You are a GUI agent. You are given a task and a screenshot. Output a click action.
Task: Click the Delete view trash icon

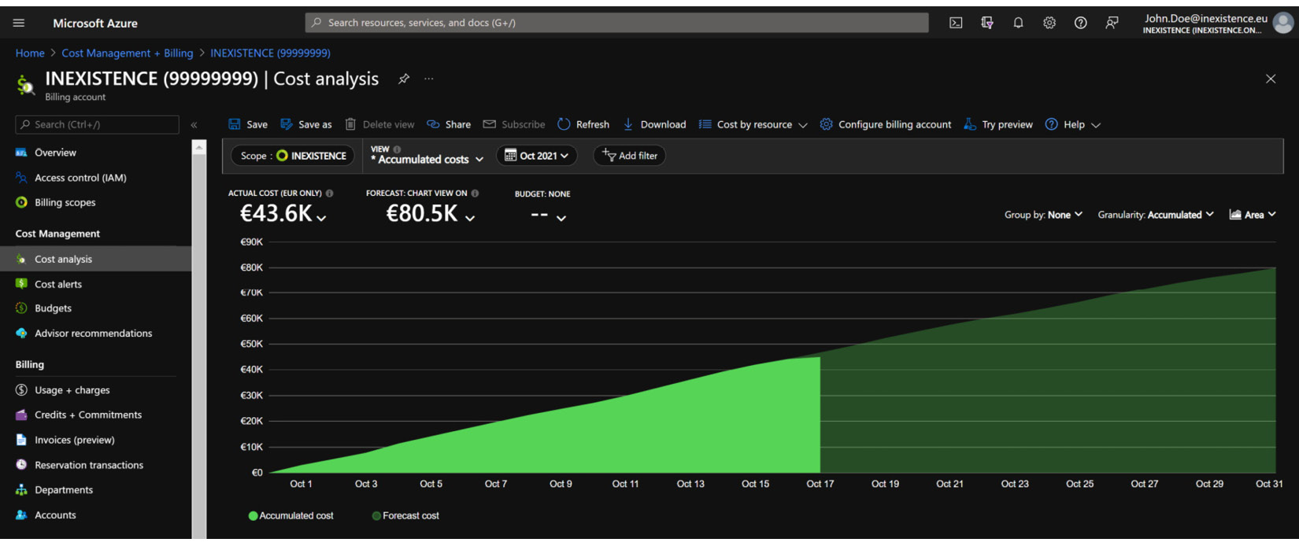click(350, 124)
